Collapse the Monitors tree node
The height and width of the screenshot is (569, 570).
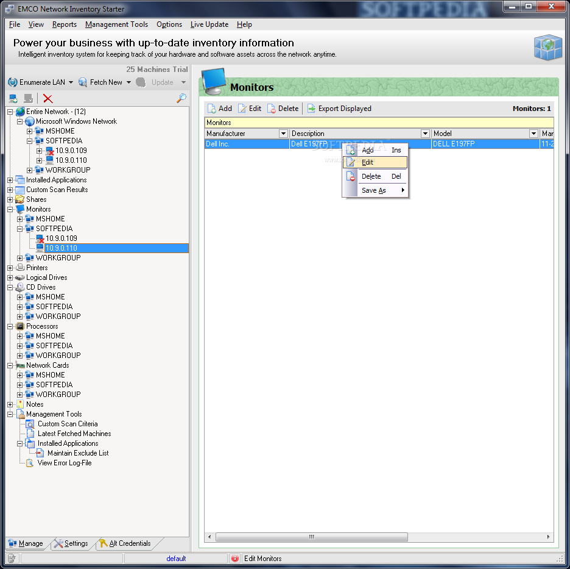click(x=10, y=209)
